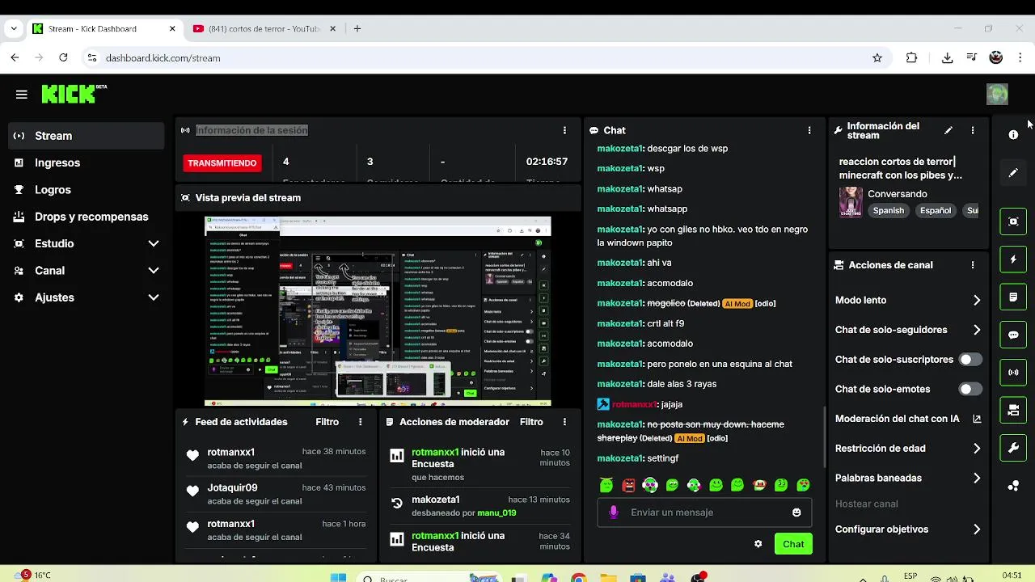Switch to the cortos de terror YouTube tab
Viewport: 1035px width, 582px height.
click(265, 28)
